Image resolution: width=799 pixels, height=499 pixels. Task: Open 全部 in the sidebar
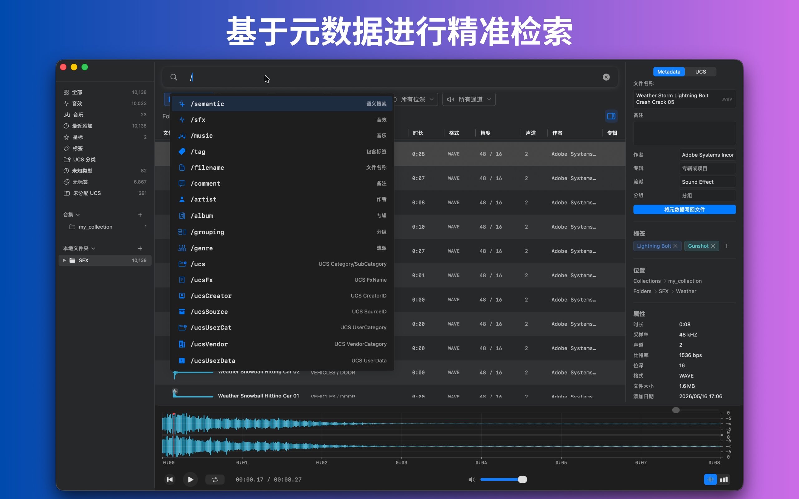105,92
